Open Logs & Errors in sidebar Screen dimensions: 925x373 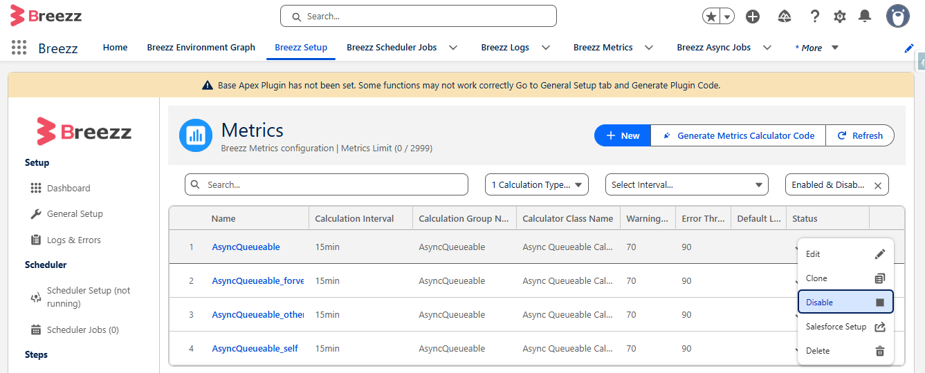click(74, 240)
